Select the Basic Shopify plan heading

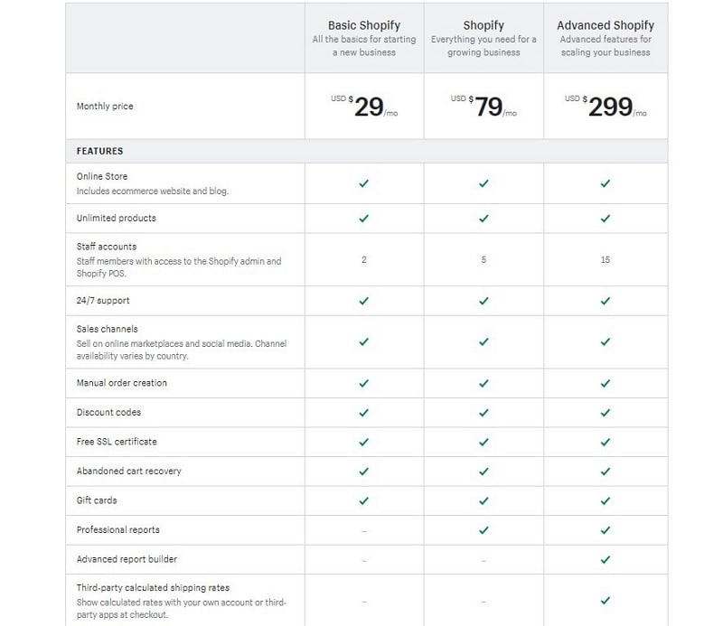click(x=364, y=25)
